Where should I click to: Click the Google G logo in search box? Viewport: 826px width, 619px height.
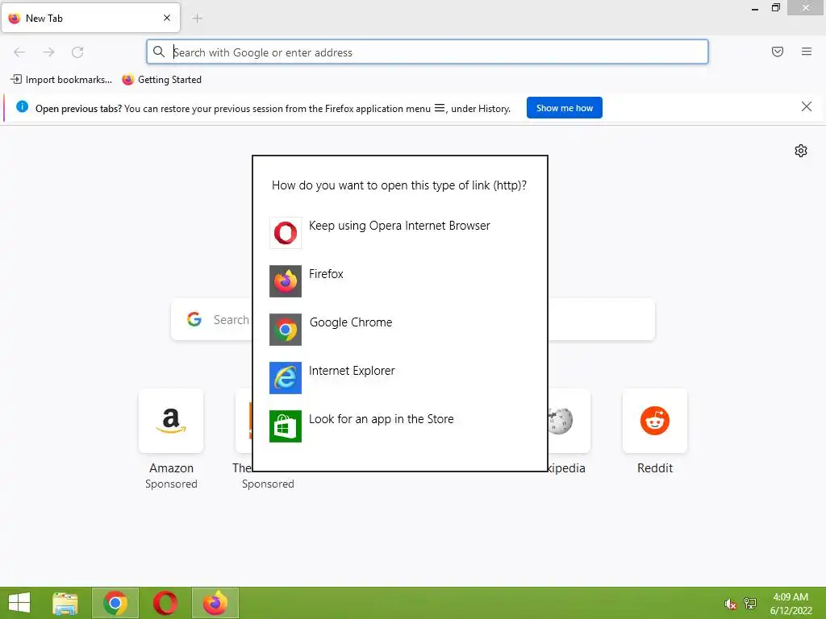tap(194, 319)
